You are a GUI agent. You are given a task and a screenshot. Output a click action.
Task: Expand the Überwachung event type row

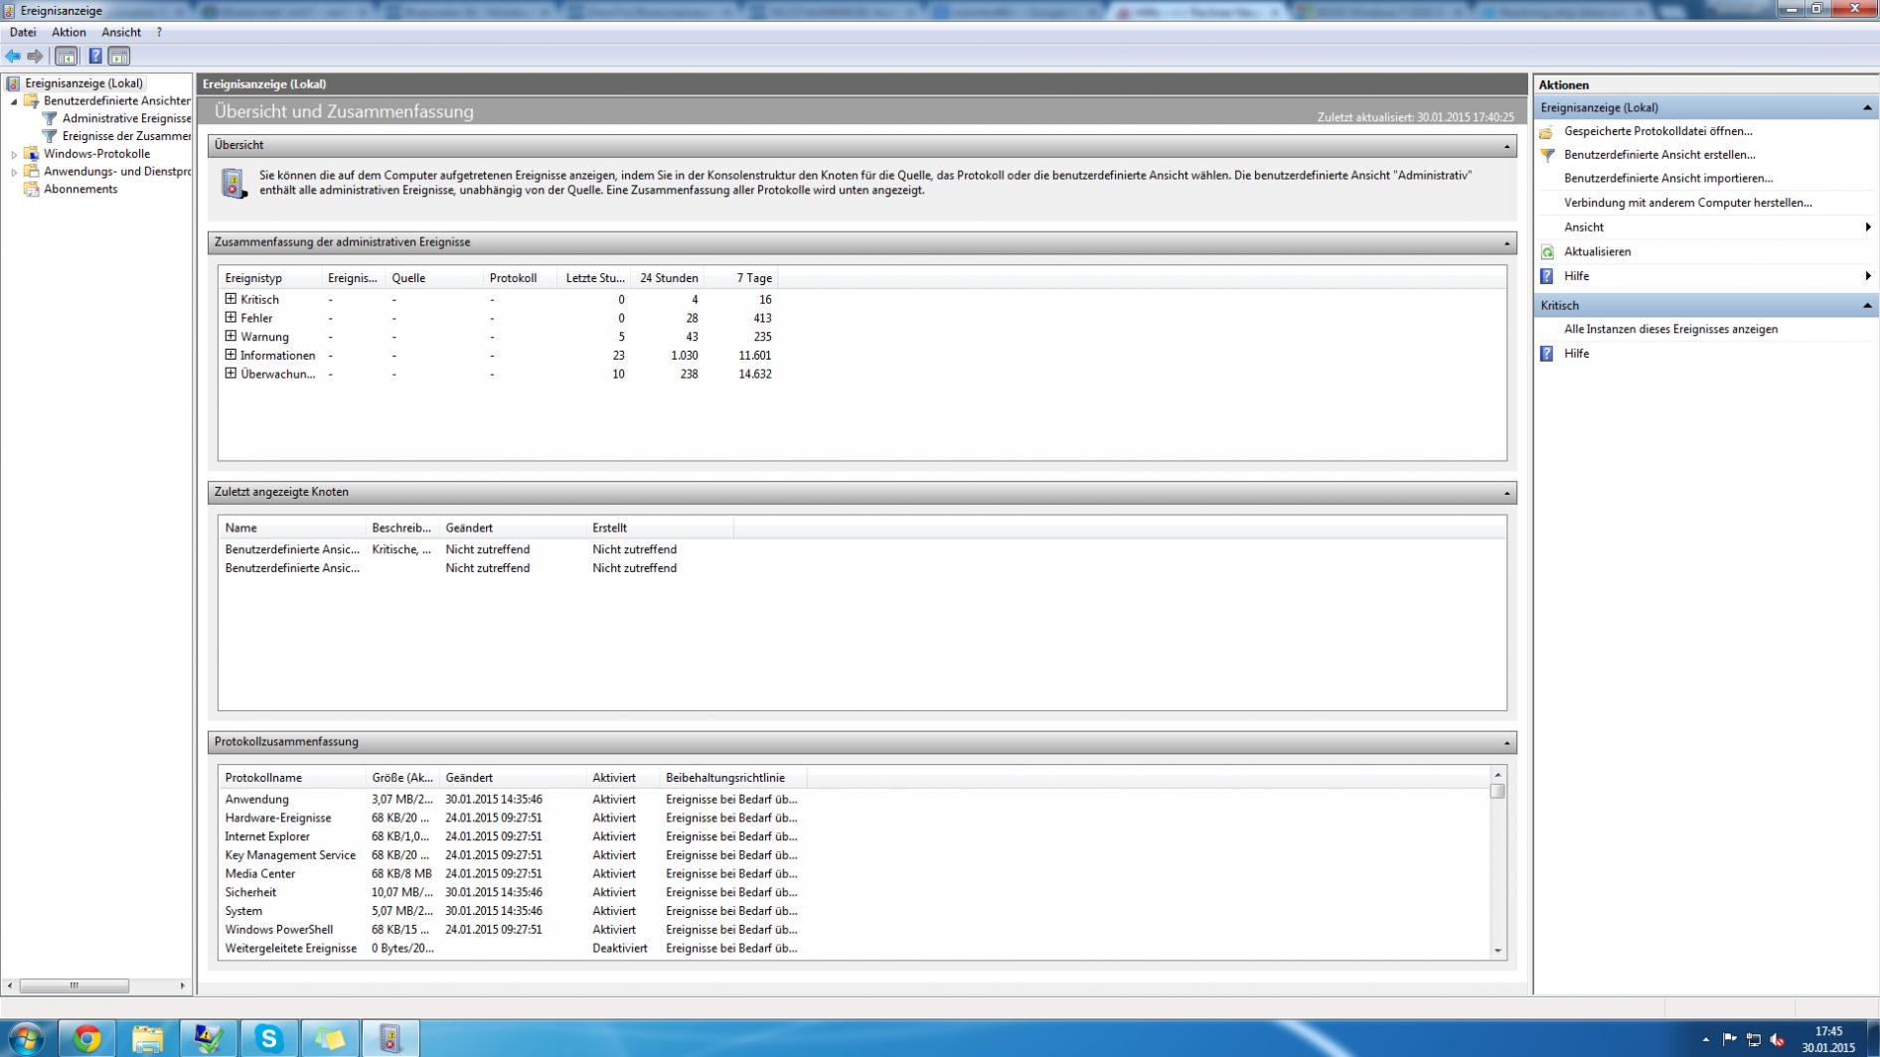pyautogui.click(x=231, y=374)
